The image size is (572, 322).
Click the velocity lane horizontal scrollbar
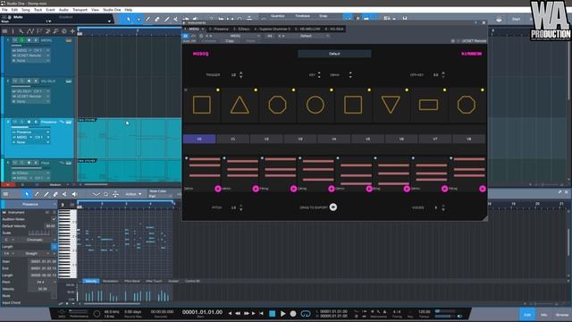pos(112,303)
